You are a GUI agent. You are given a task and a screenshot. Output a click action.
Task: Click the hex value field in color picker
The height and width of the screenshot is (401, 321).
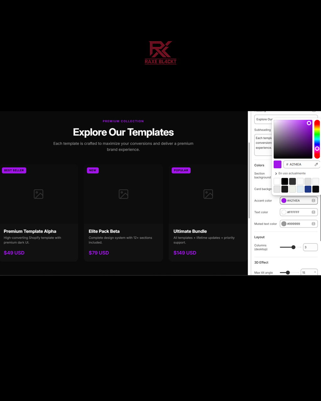pyautogui.click(x=301, y=164)
